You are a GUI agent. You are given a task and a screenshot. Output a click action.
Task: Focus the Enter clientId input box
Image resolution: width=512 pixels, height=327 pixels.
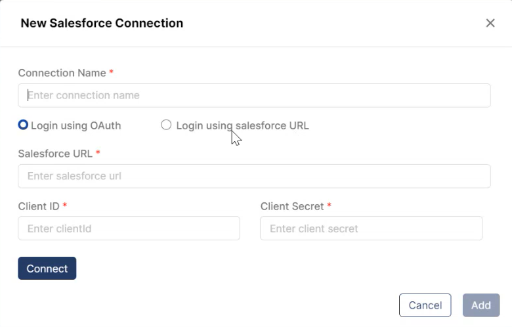[129, 229]
